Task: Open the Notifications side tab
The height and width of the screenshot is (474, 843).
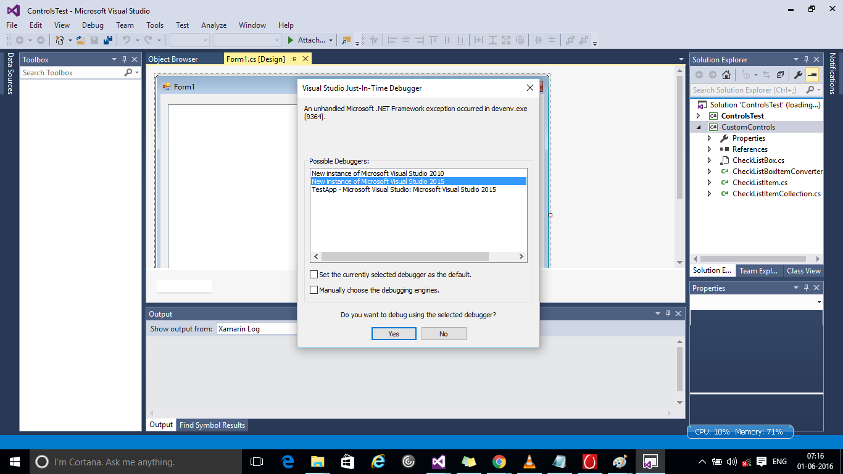Action: 833,73
